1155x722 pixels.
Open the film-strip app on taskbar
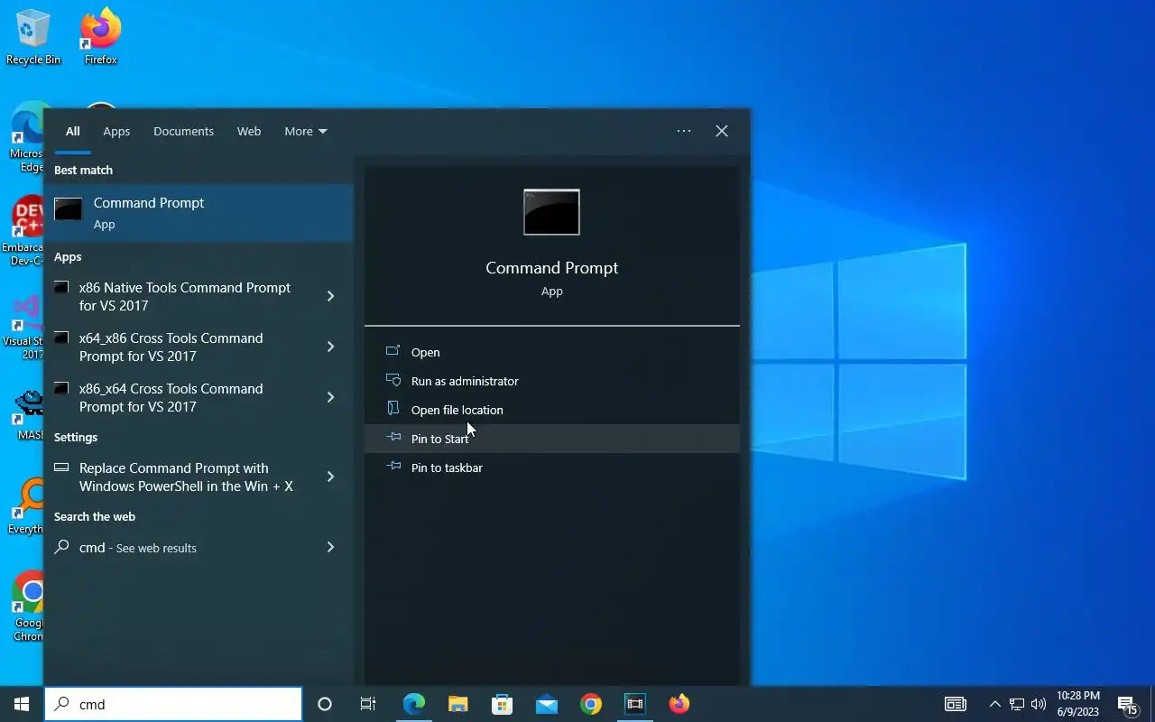(635, 704)
